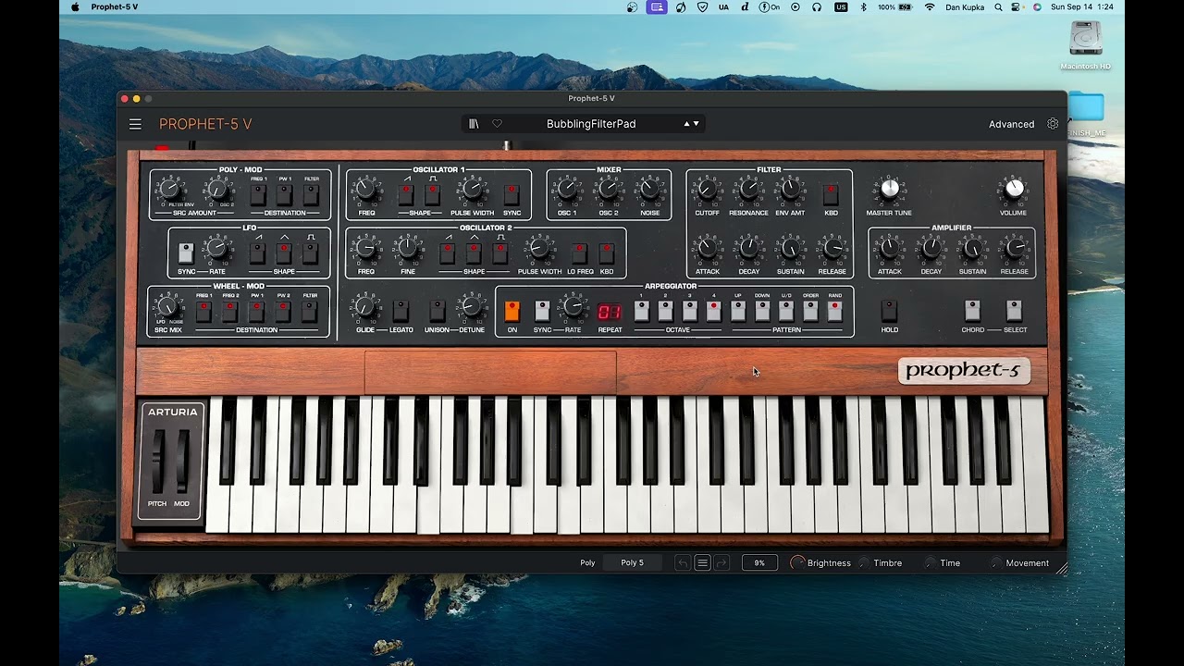Click the Mixer Noise knob

point(649,190)
